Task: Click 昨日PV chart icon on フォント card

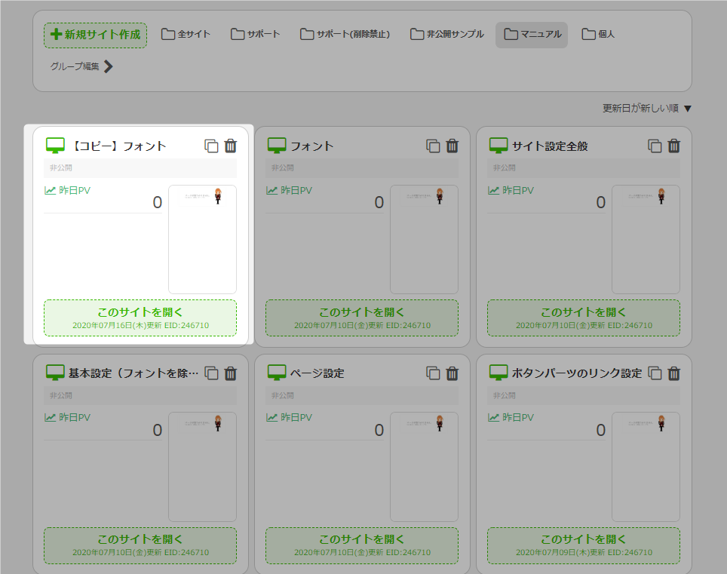Action: coord(271,190)
